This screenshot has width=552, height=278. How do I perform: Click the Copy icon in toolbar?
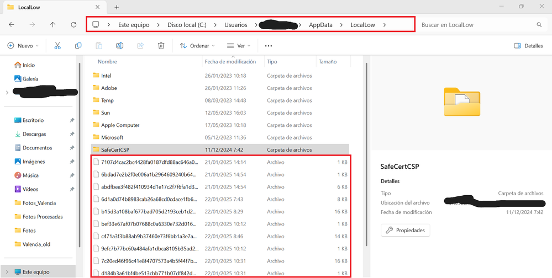click(78, 46)
